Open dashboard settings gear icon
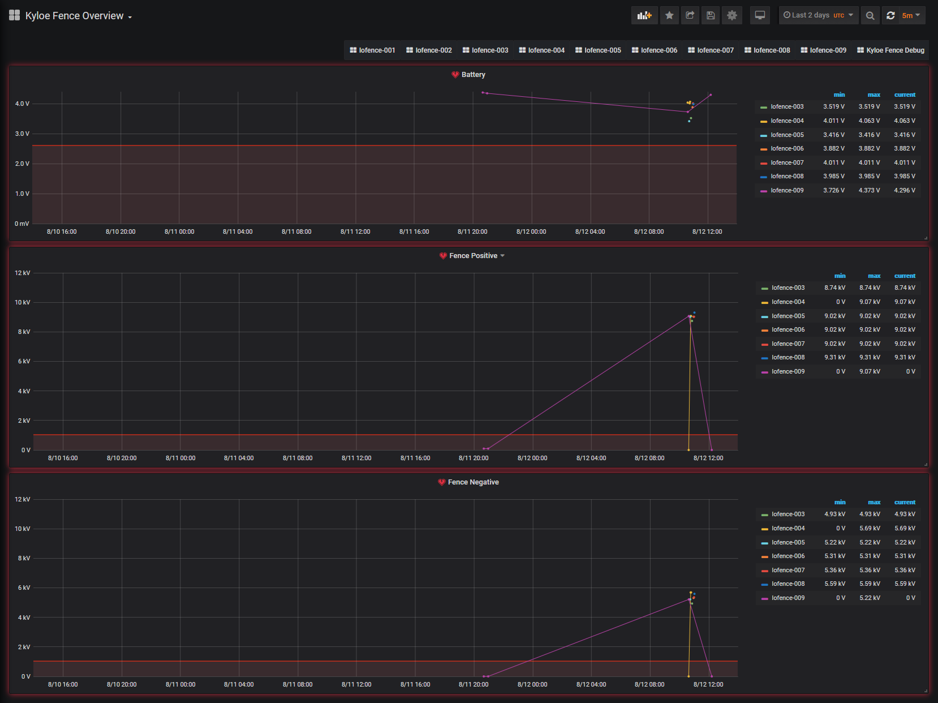This screenshot has width=938, height=703. [x=732, y=15]
